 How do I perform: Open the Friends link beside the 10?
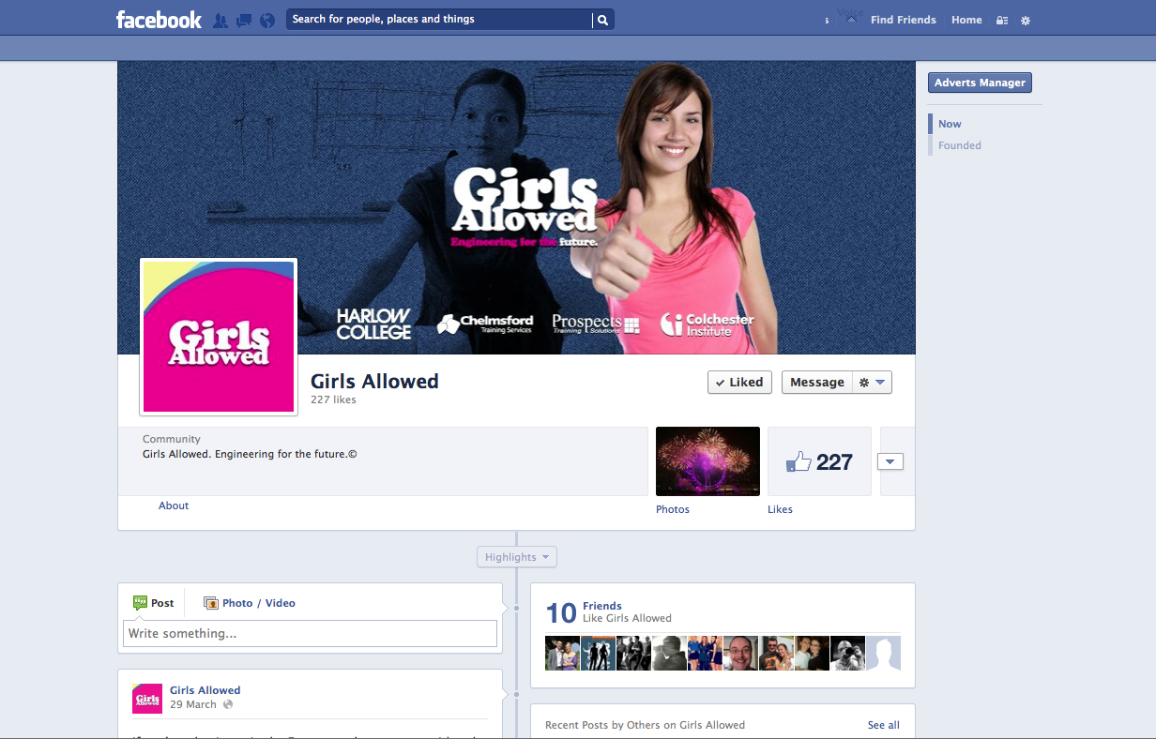[x=602, y=606]
